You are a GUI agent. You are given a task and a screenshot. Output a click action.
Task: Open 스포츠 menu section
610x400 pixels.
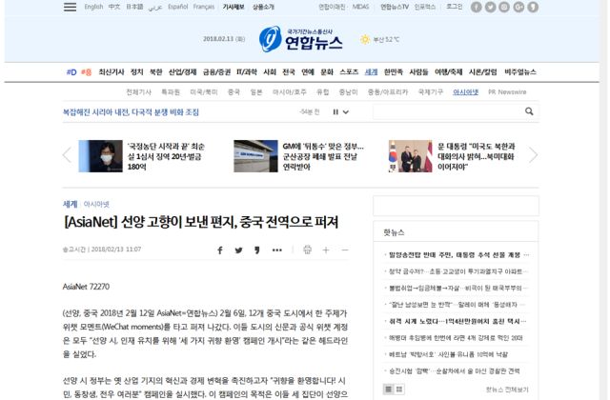349,72
